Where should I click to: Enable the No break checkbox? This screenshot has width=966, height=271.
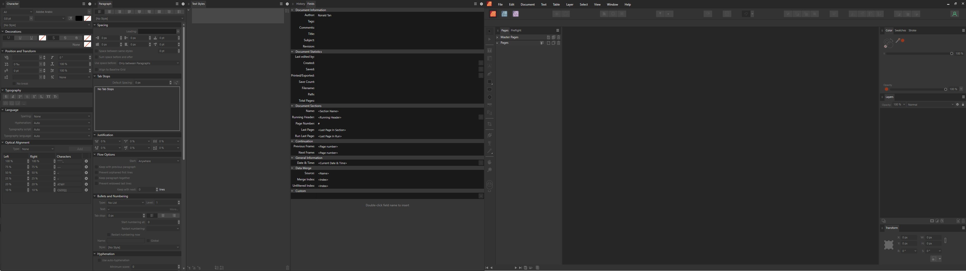[x=14, y=84]
